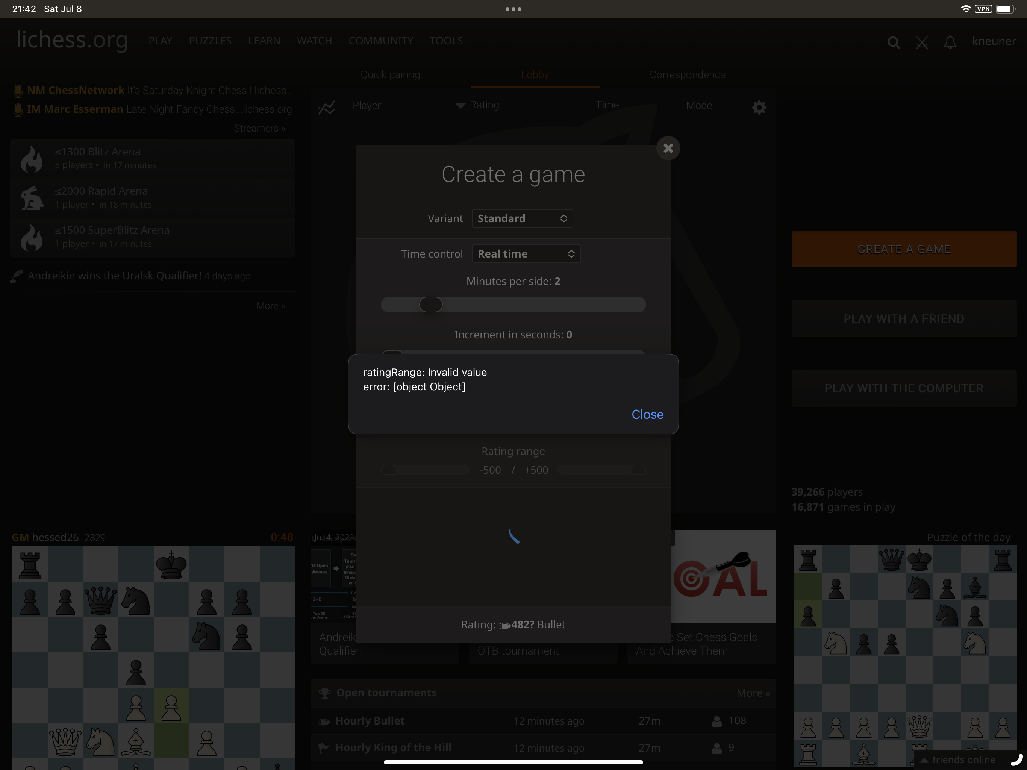The width and height of the screenshot is (1027, 770).
Task: Click the trophy icon next to Open tournaments
Action: click(x=324, y=693)
